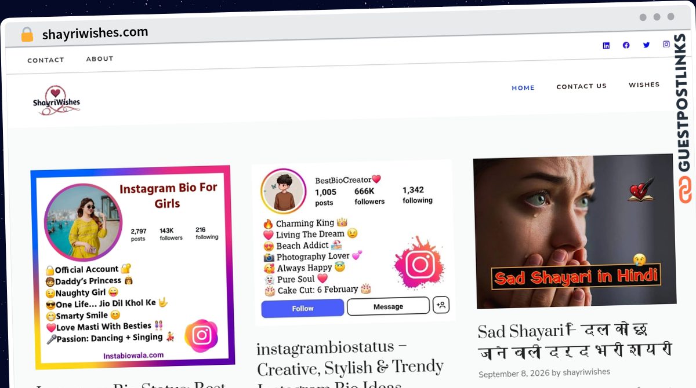Click the 'Beach Addict' bio line
This screenshot has width=696, height=388.
point(302,245)
